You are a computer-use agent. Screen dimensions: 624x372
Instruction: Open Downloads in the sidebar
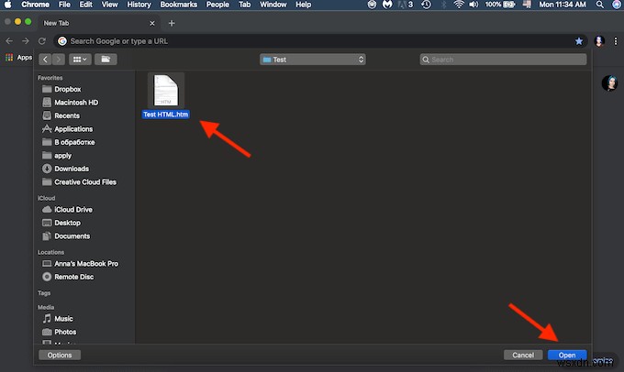pyautogui.click(x=72, y=169)
